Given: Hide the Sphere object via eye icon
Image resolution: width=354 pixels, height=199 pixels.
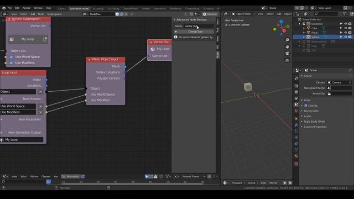Looking at the screenshot, I should (345, 37).
